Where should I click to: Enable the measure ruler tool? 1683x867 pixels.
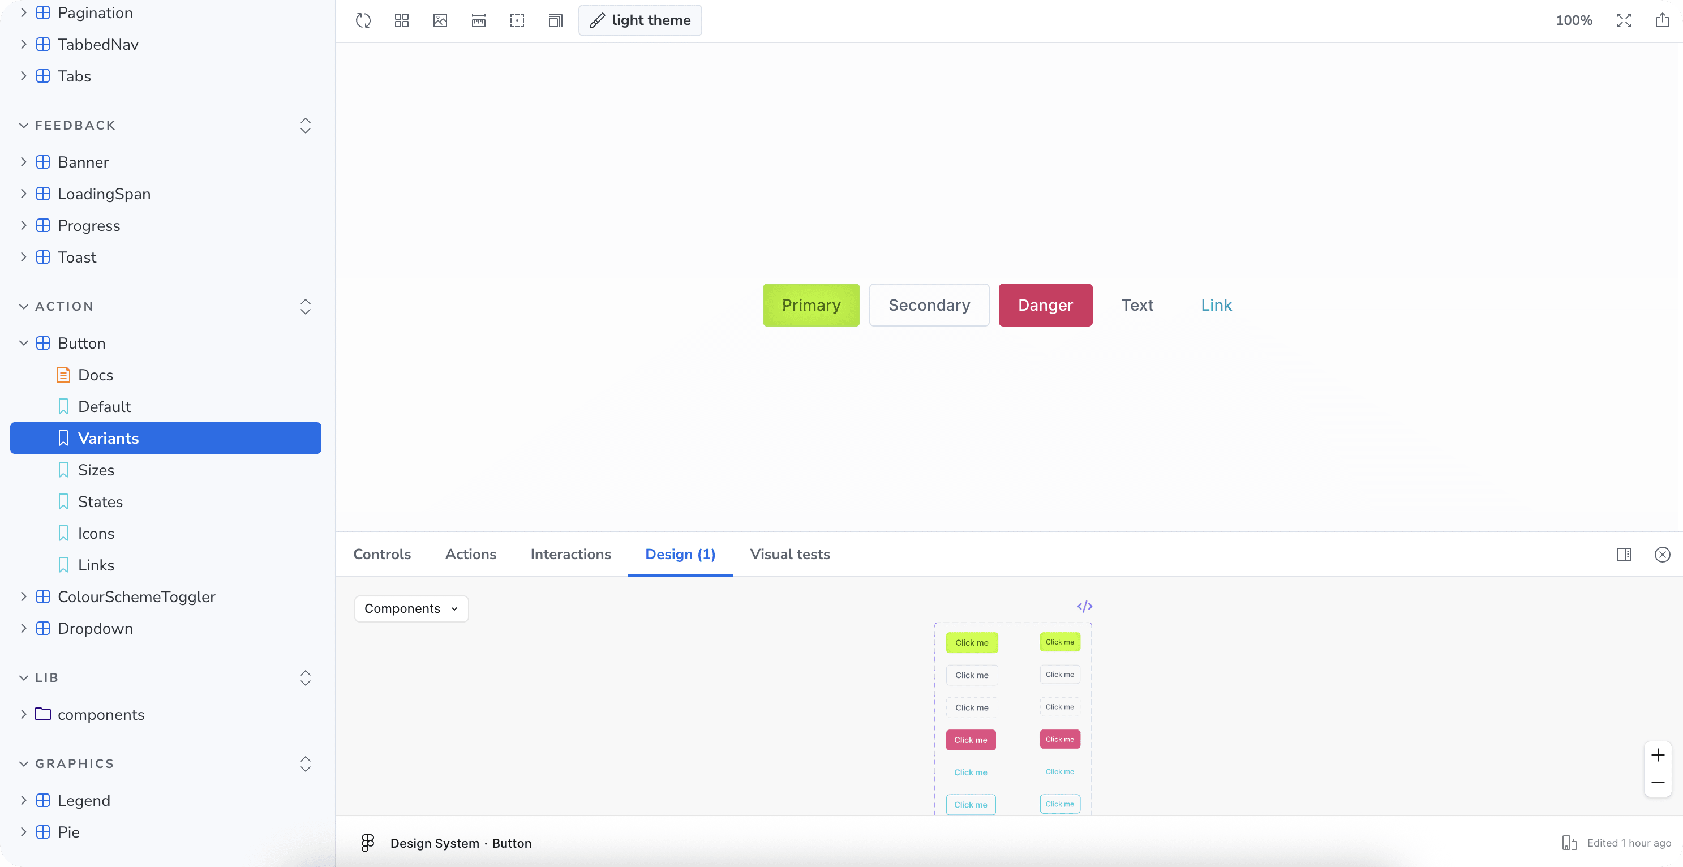point(479,20)
